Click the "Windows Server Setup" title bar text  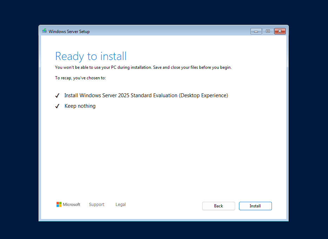(x=69, y=32)
